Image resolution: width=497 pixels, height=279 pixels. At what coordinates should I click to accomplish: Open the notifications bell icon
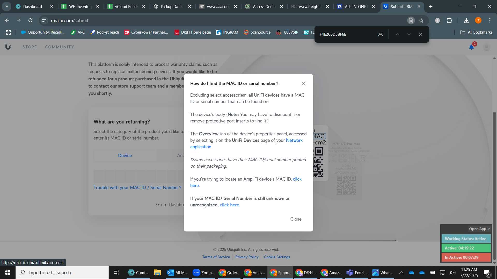click(x=471, y=47)
